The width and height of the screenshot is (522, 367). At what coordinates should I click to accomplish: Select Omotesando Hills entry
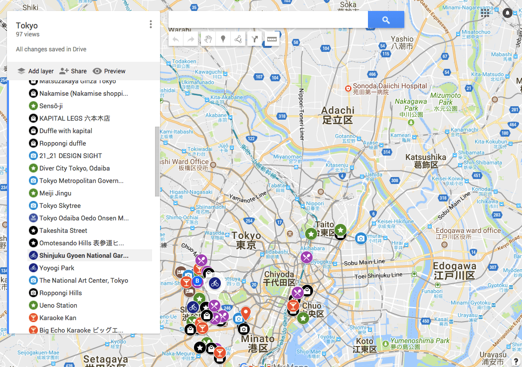tap(90, 243)
